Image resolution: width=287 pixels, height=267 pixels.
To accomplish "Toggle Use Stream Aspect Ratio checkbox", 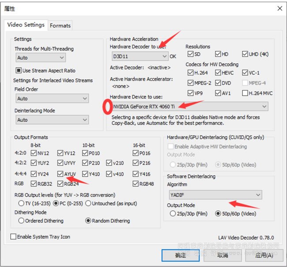I will pos(19,70).
